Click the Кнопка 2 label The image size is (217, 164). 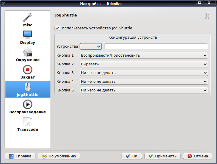coord(65,64)
